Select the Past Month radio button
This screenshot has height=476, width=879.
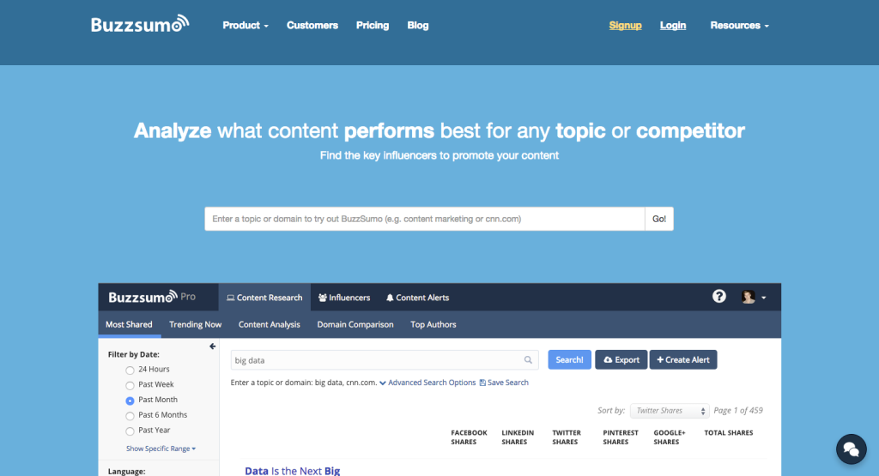pos(130,401)
